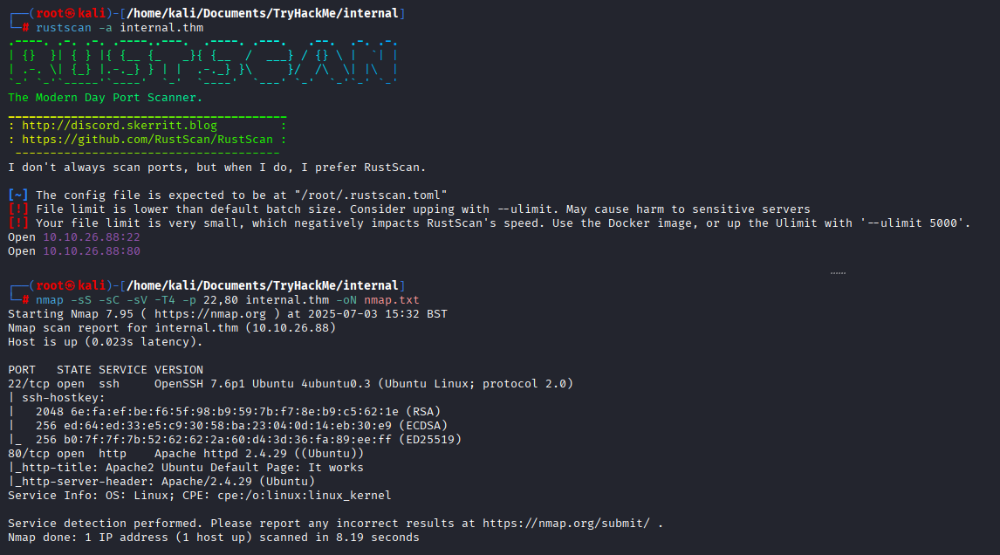Screen dimensions: 1000x555
Task: Open the https://nmap.org/submit/ URL
Action: click(566, 523)
